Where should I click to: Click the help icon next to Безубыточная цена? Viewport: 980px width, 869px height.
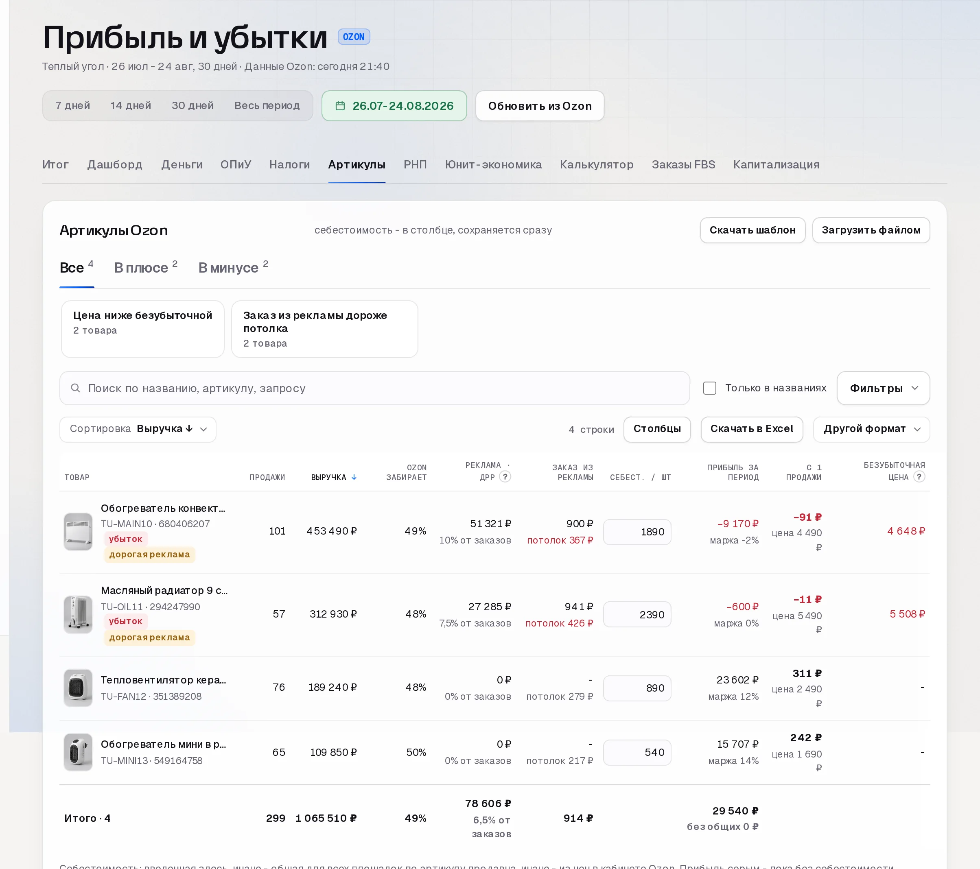tap(919, 476)
